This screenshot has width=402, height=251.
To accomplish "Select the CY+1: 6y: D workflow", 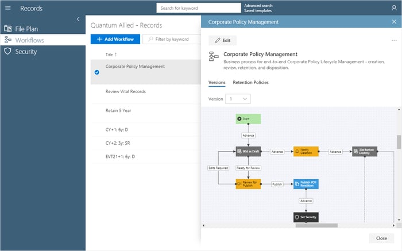I will (146, 130).
